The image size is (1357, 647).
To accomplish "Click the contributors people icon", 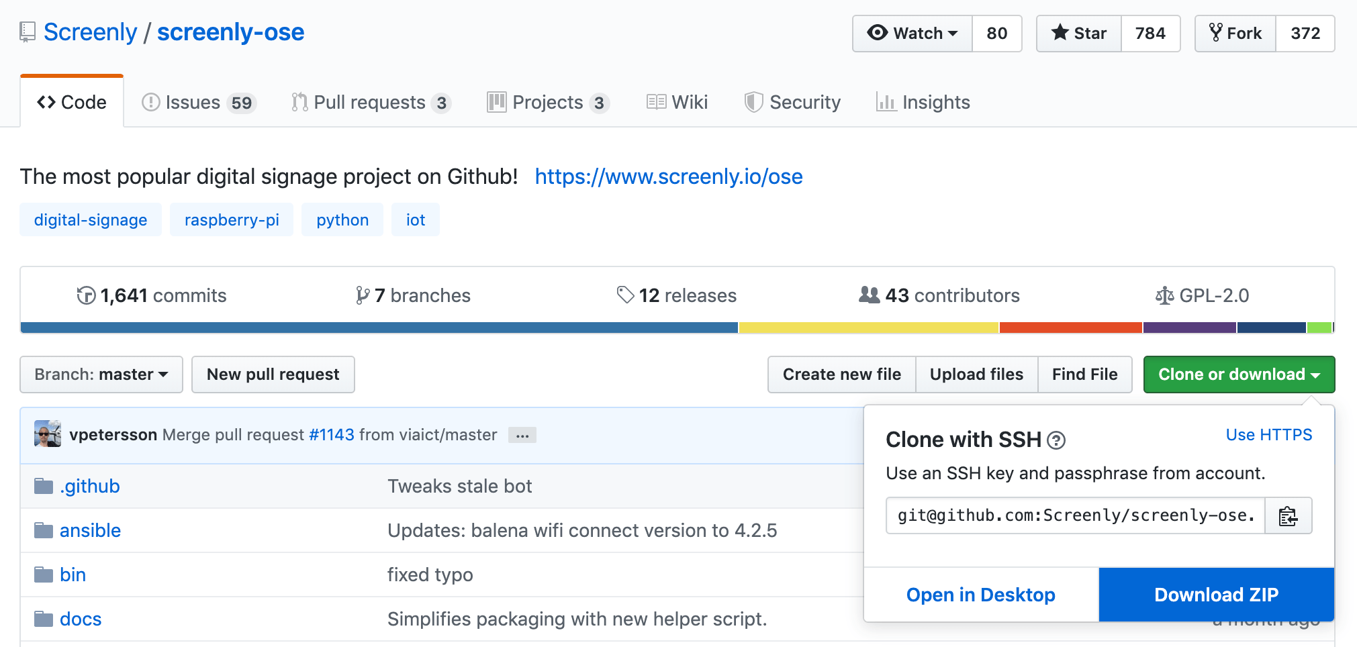I will coord(869,295).
